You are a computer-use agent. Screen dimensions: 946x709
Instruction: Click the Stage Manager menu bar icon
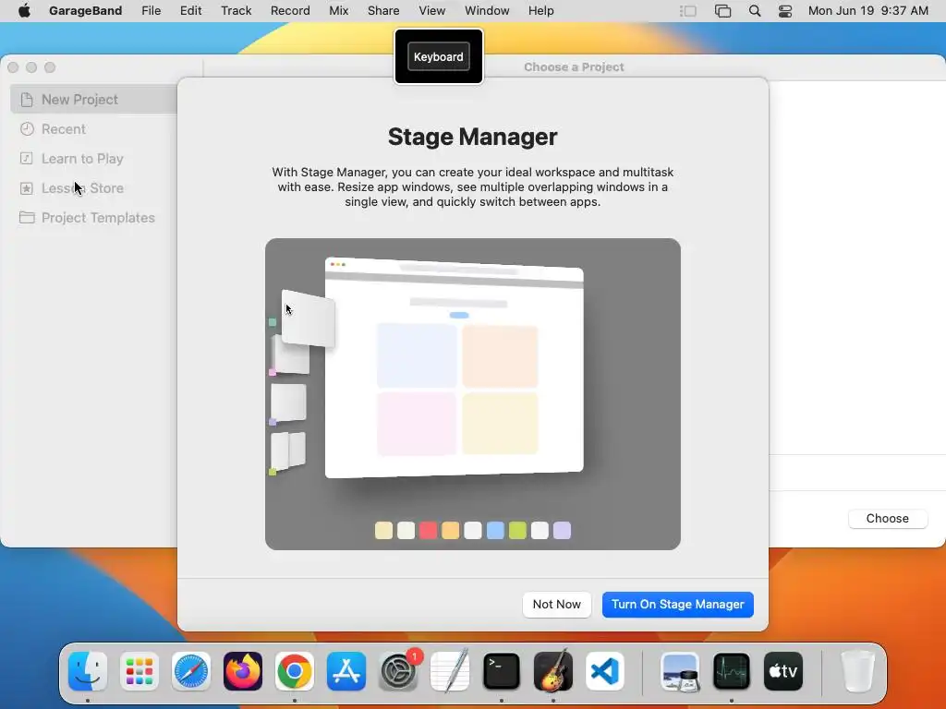[722, 11]
